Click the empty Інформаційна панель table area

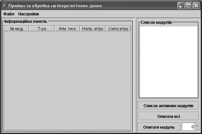(x=67, y=80)
